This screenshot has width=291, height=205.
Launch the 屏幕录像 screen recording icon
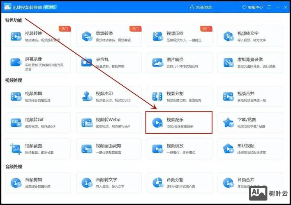coord(16,62)
